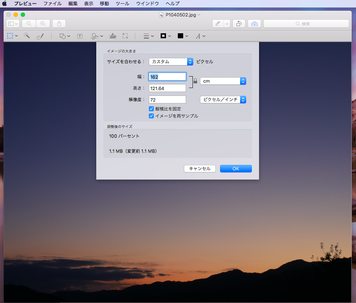
Task: Click the 1.1 MB (変更前 1.1 MB) text
Action: 133,151
